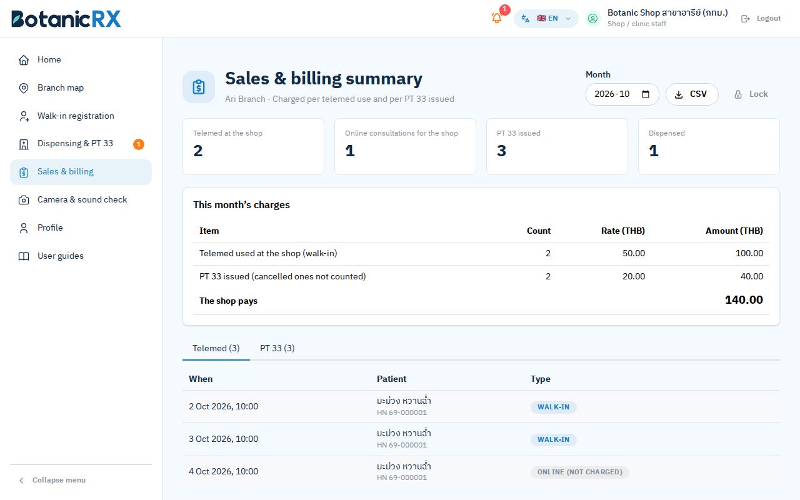Click the translate language icon
The width and height of the screenshot is (800, 500).
(526, 19)
